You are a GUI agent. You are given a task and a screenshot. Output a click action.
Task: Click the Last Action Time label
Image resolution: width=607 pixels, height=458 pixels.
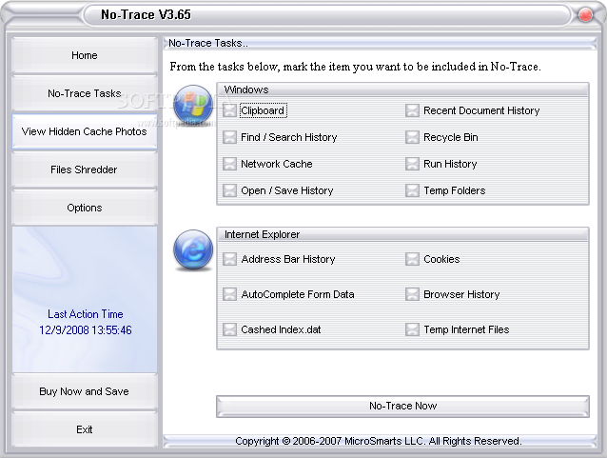[86, 314]
